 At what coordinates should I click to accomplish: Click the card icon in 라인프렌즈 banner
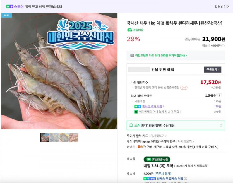click(132, 56)
